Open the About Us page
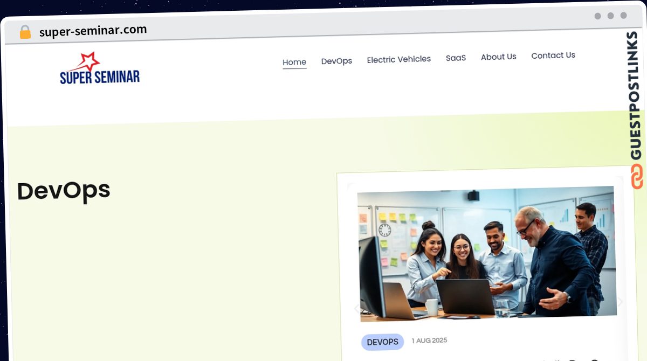Screen dimensions: 647x361 [x=498, y=56]
